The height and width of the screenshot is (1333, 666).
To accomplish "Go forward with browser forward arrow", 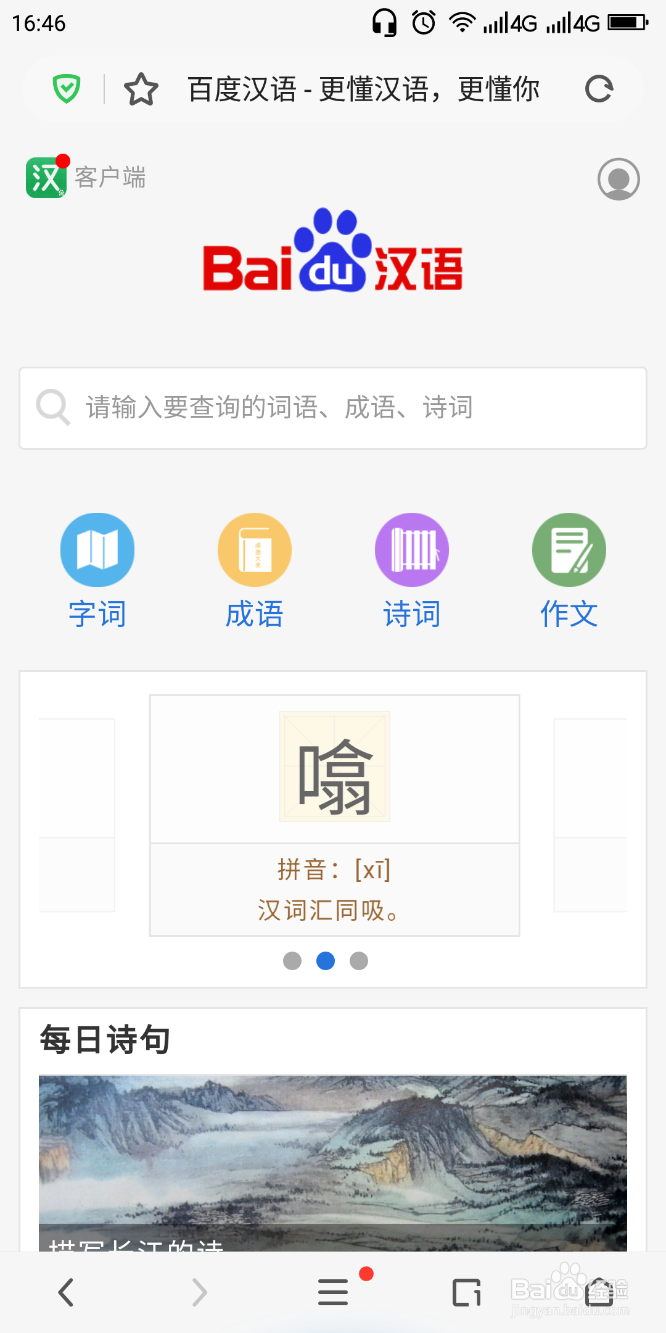I will pyautogui.click(x=199, y=1292).
